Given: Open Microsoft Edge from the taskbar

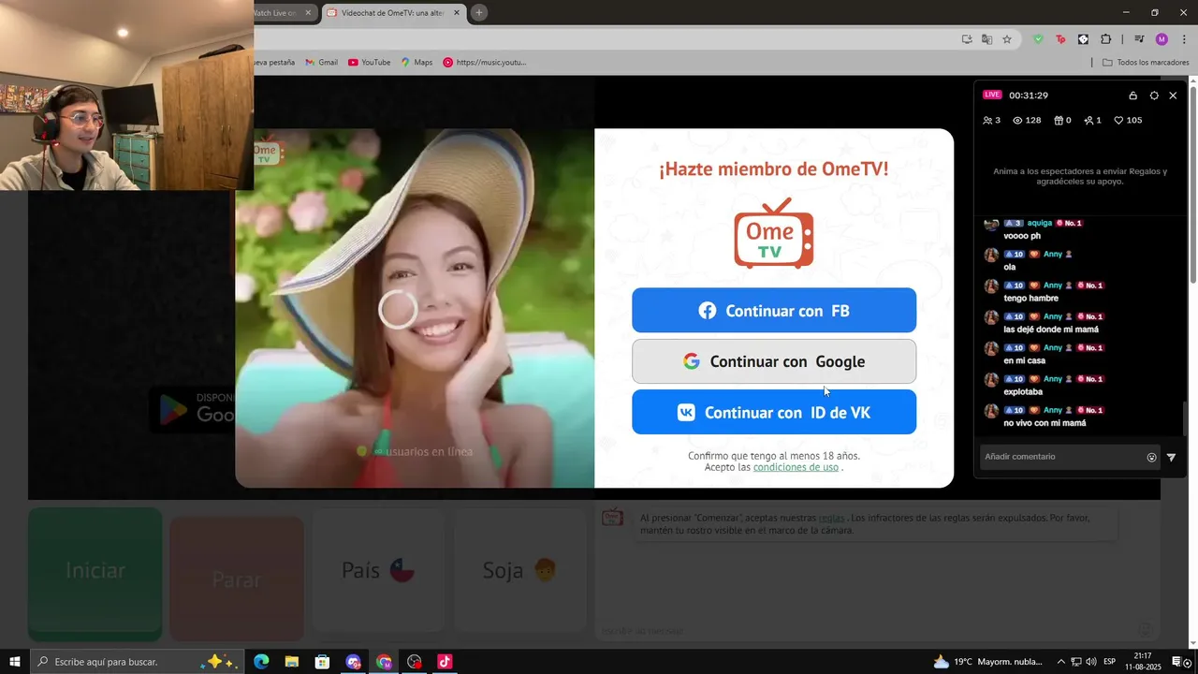Looking at the screenshot, I should 261,662.
